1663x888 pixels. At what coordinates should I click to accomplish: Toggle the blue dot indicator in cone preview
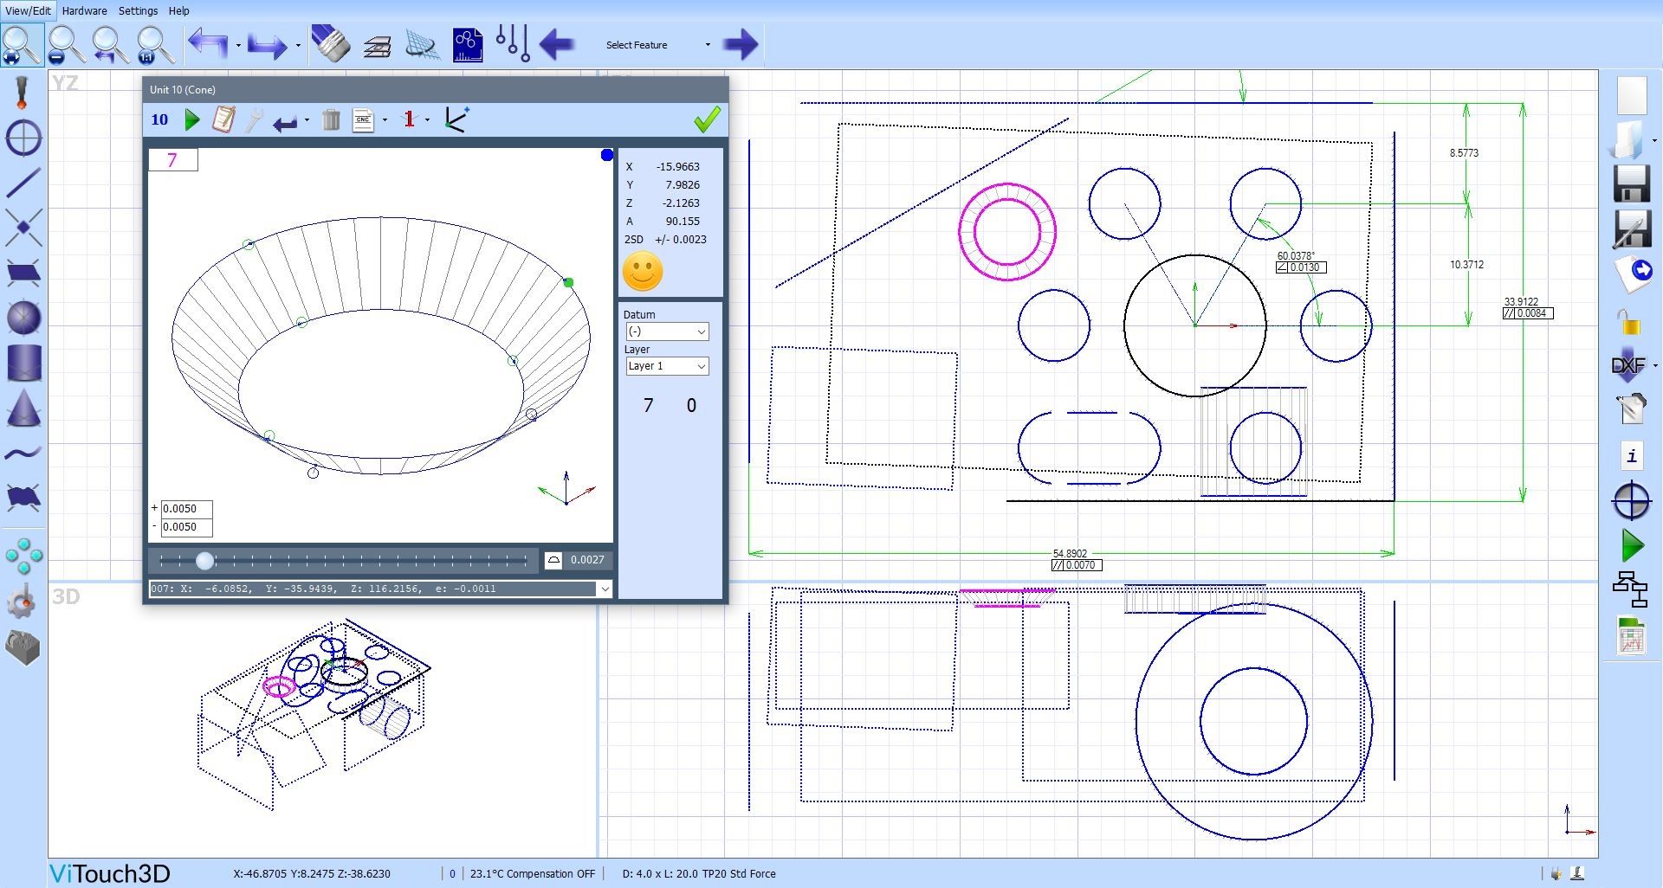click(x=607, y=155)
